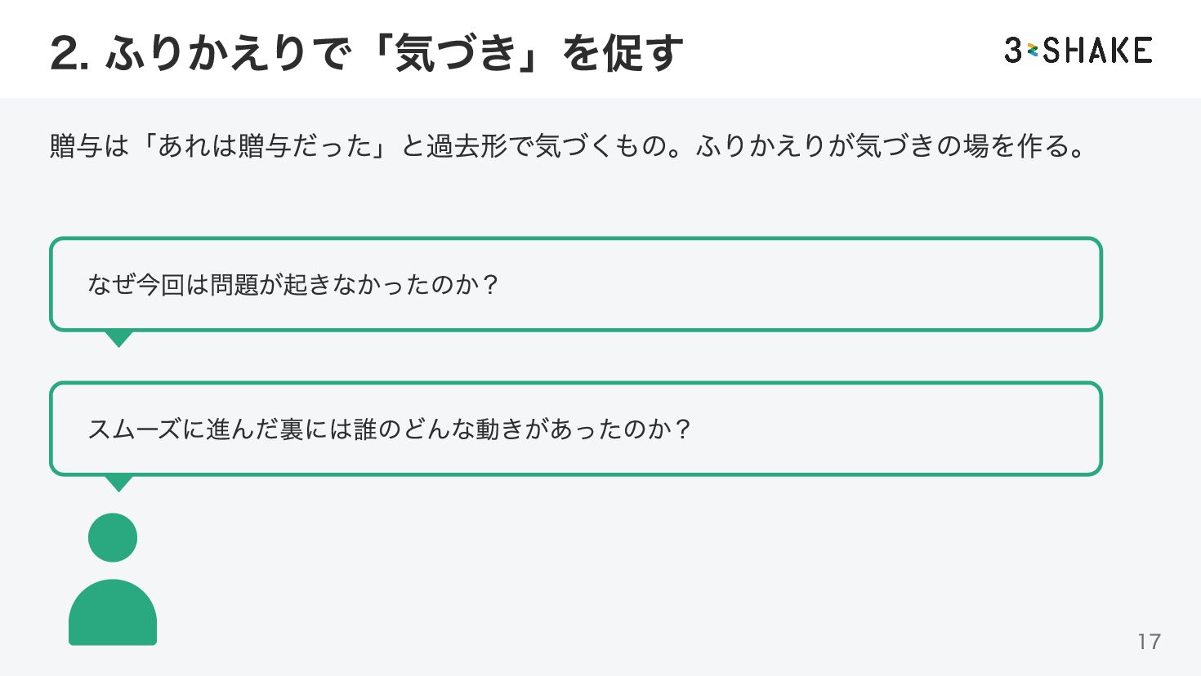Click the text スムーズに進んだ裏には誰のどんな動きがあったのか？
This screenshot has width=1201, height=676.
click(390, 429)
